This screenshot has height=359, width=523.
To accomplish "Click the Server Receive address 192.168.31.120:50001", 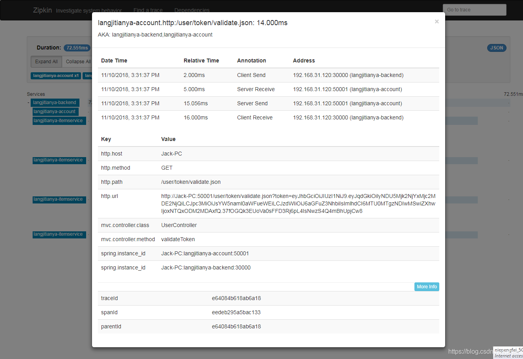I will tap(348, 89).
